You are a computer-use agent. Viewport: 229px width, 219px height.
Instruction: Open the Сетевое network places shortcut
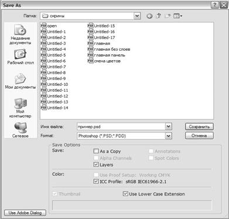click(20, 130)
